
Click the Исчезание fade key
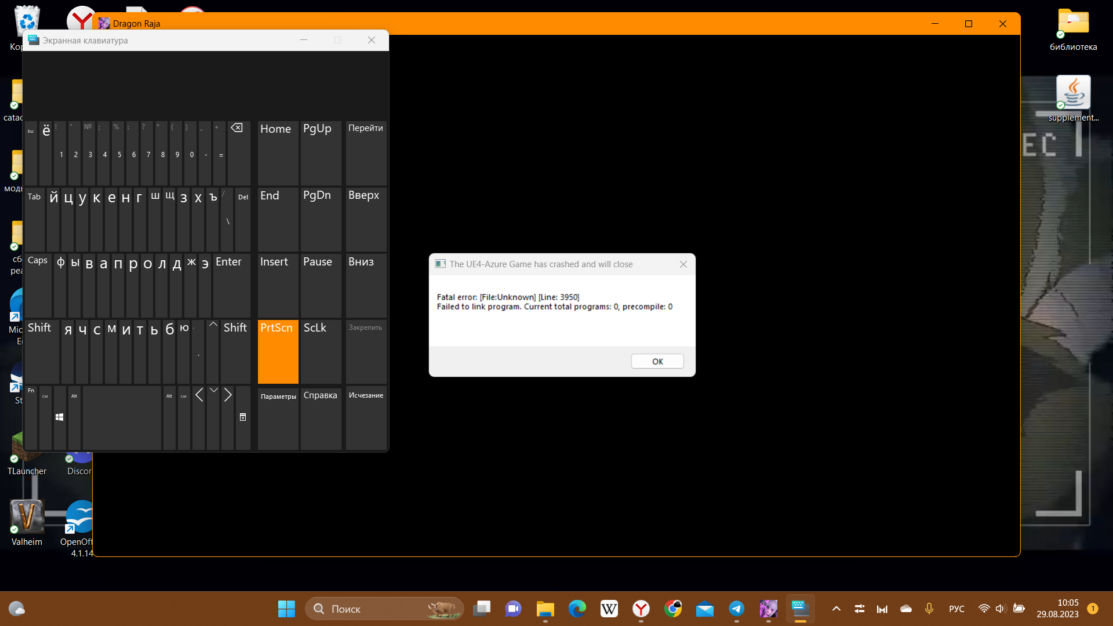(x=366, y=417)
